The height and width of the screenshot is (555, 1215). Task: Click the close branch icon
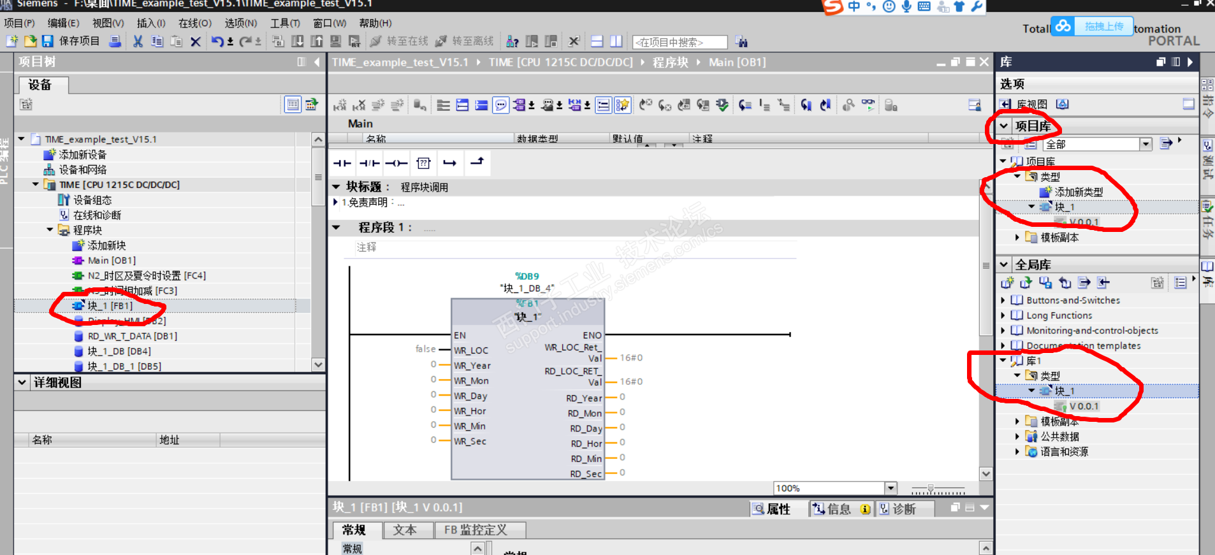(477, 162)
